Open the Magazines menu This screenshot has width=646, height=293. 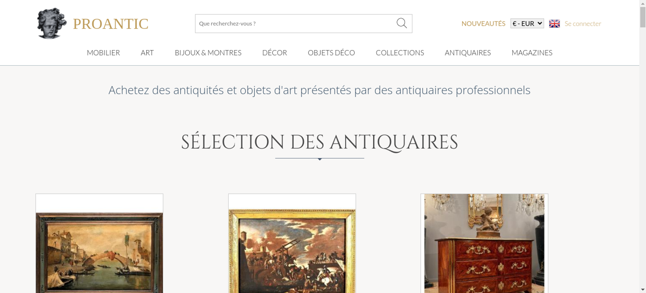pos(532,53)
